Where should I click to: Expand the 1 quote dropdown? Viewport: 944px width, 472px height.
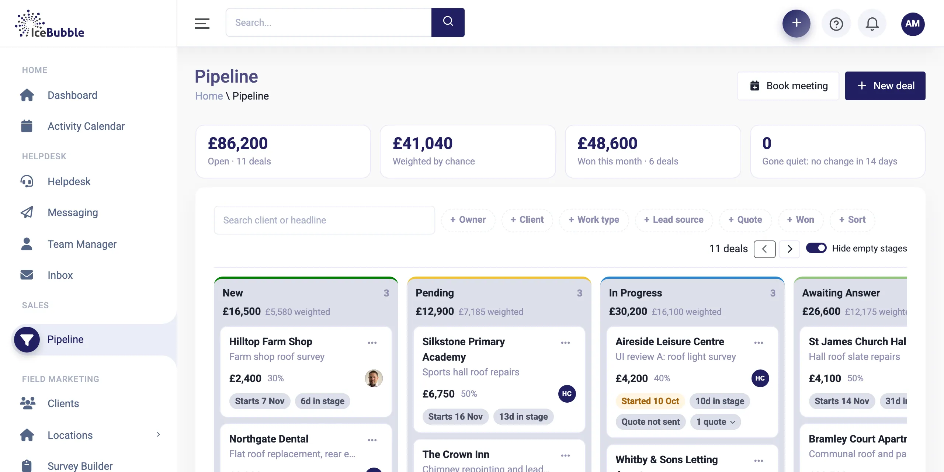click(x=715, y=422)
